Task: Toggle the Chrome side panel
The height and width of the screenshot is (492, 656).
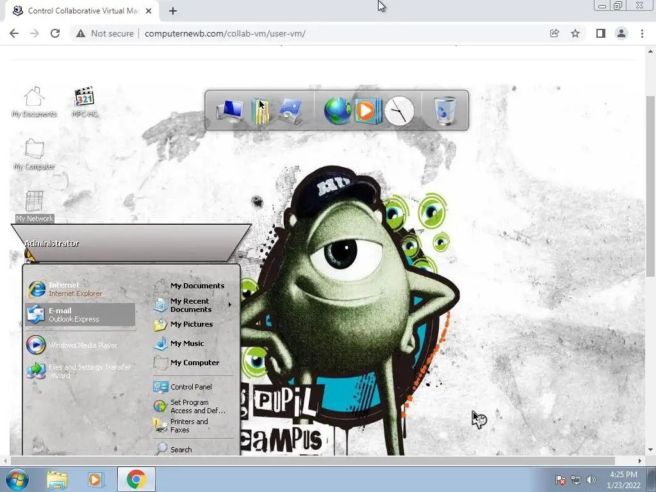Action: pos(601,33)
